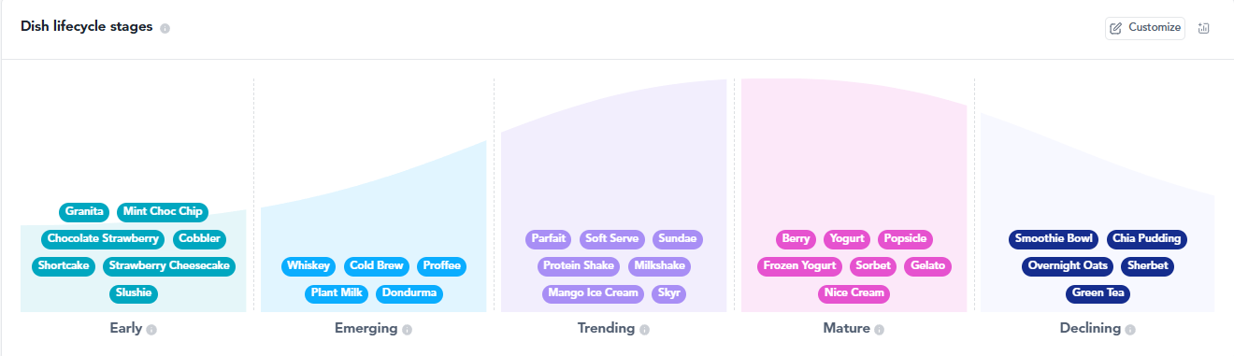This screenshot has height=356, width=1234.
Task: Select the Frozen Yogurt tag
Action: [799, 266]
